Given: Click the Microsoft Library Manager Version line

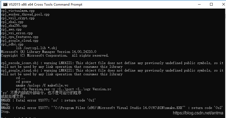Looking at the screenshot, I should (49, 52).
